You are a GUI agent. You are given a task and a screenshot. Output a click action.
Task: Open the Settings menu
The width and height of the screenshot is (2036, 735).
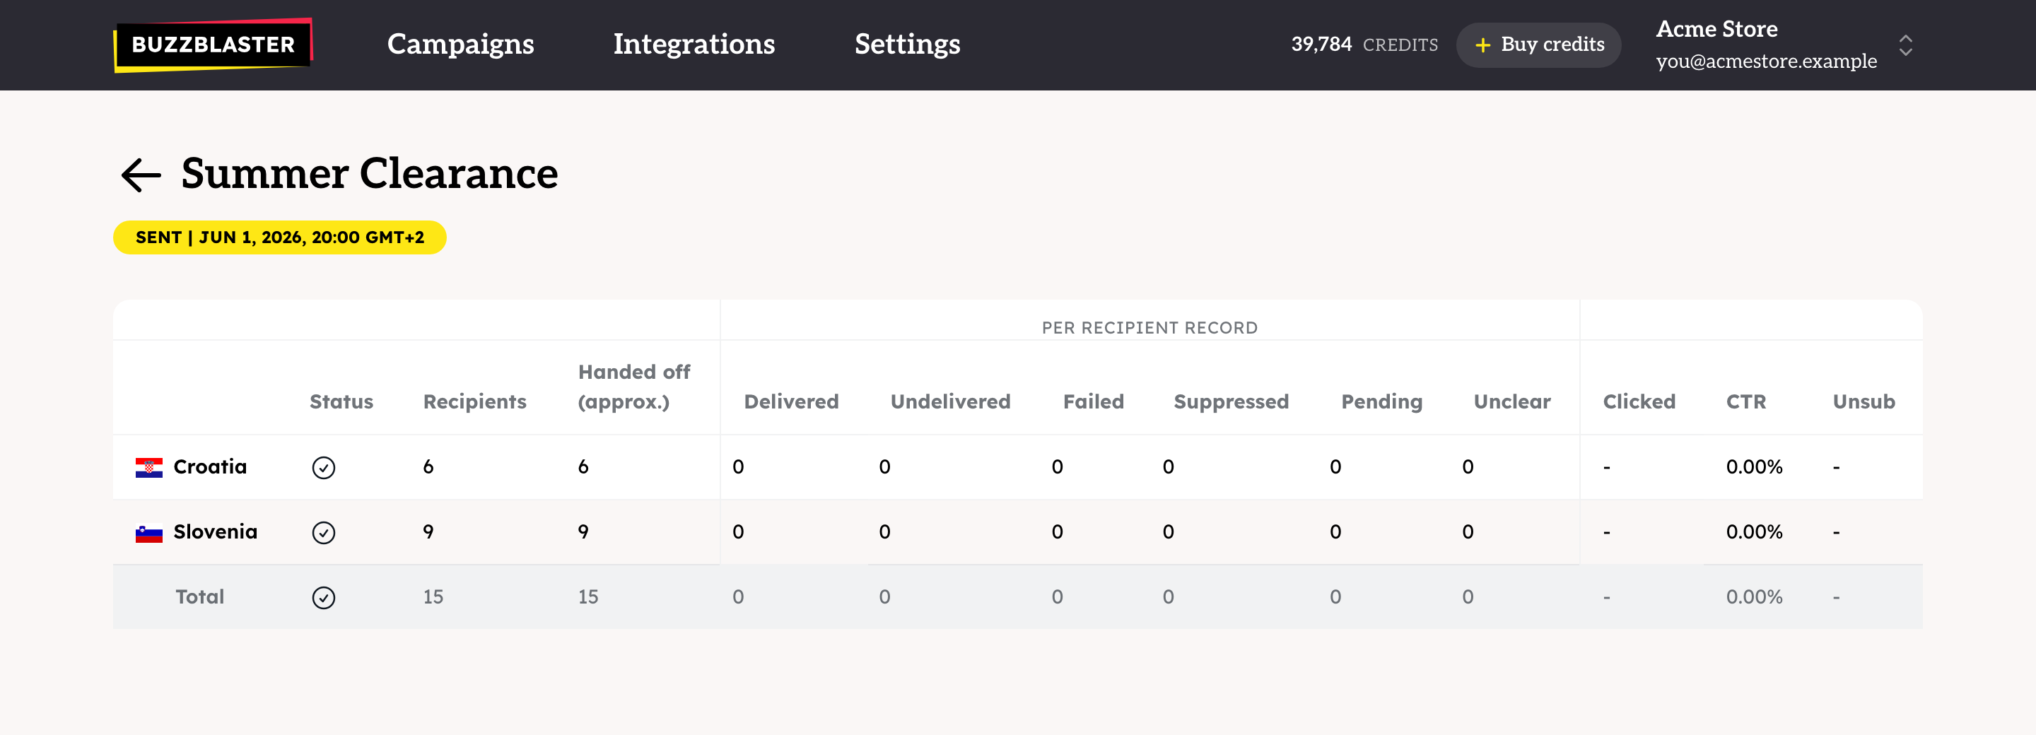[907, 45]
